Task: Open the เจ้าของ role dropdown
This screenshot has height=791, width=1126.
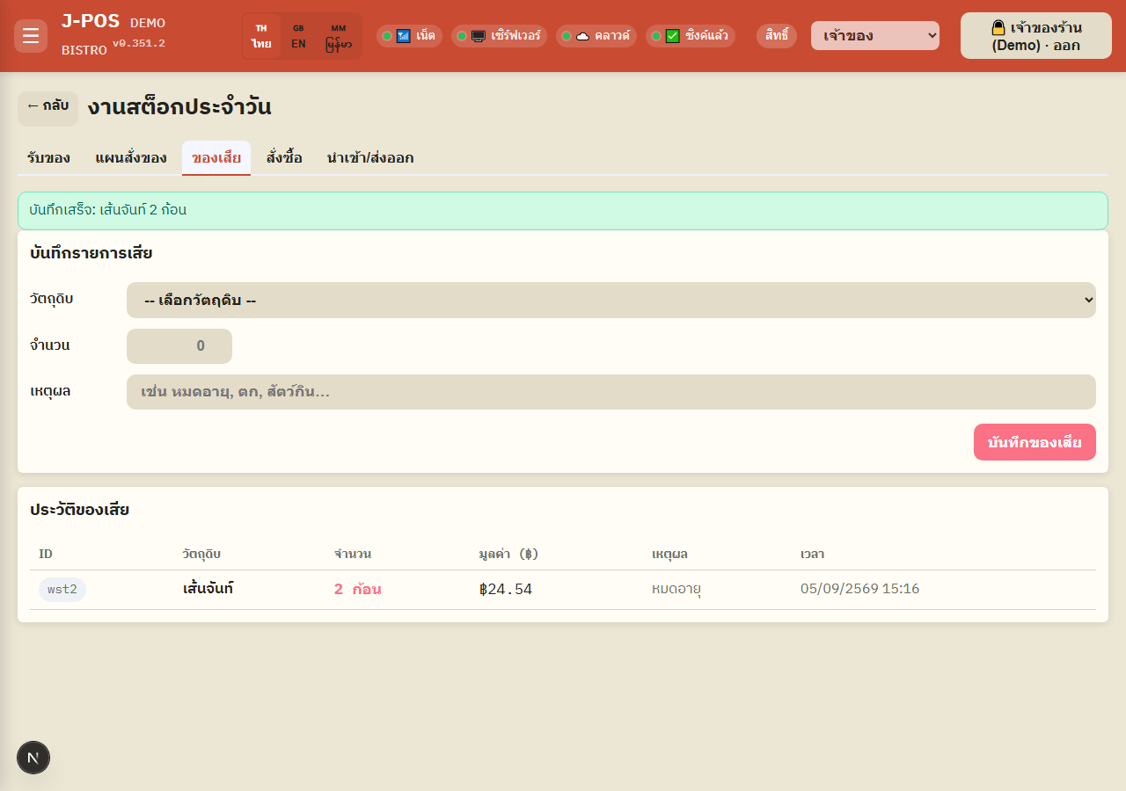Action: tap(875, 36)
